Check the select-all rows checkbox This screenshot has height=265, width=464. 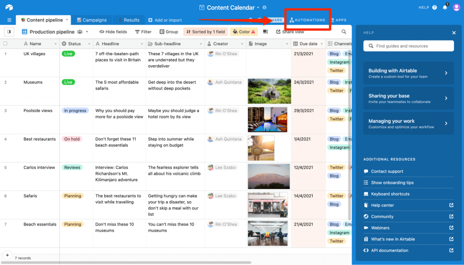(x=5, y=44)
